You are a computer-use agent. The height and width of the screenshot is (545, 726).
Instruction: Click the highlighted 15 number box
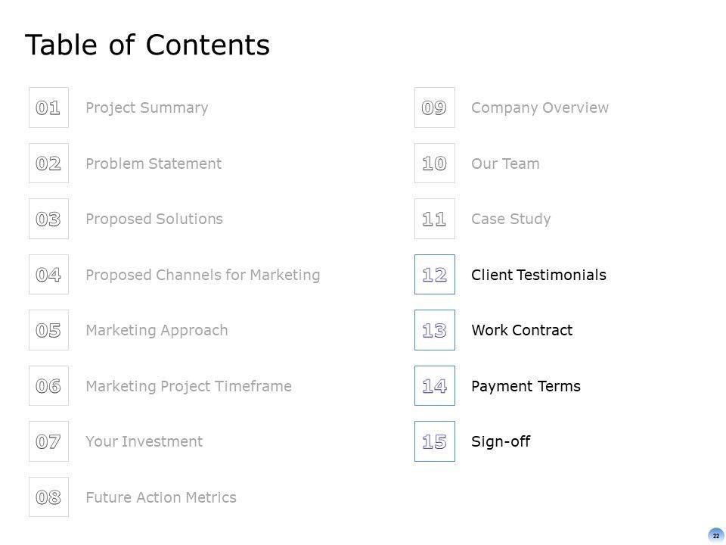pos(434,441)
